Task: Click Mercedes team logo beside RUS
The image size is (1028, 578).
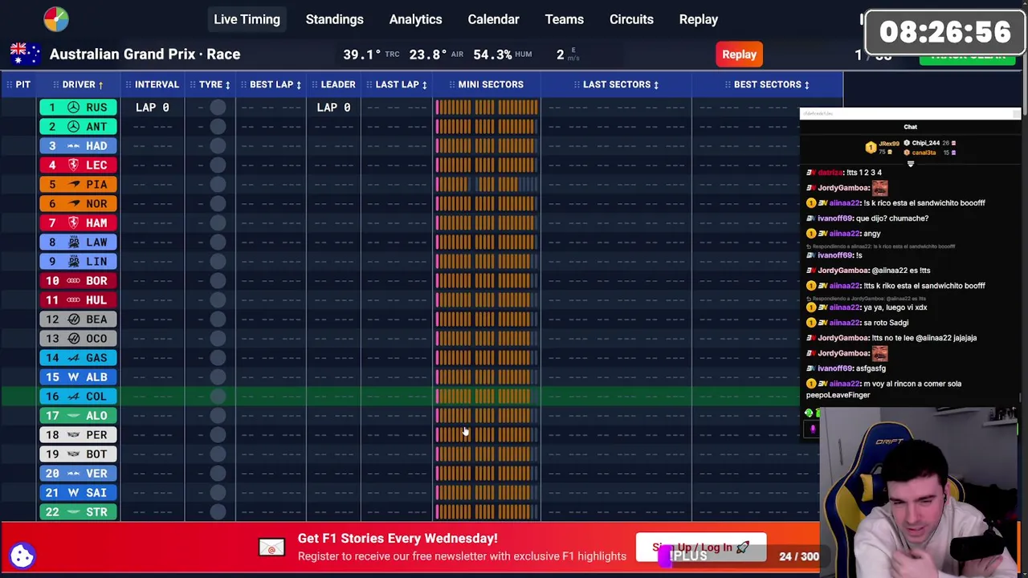Action: [x=74, y=108]
